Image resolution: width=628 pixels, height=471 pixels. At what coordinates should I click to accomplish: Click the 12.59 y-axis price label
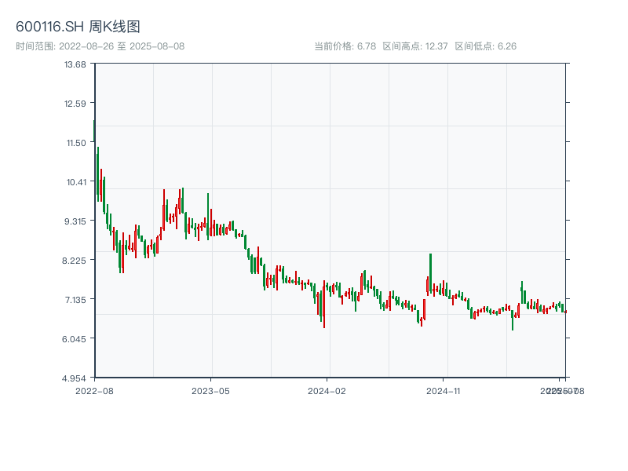tap(75, 103)
